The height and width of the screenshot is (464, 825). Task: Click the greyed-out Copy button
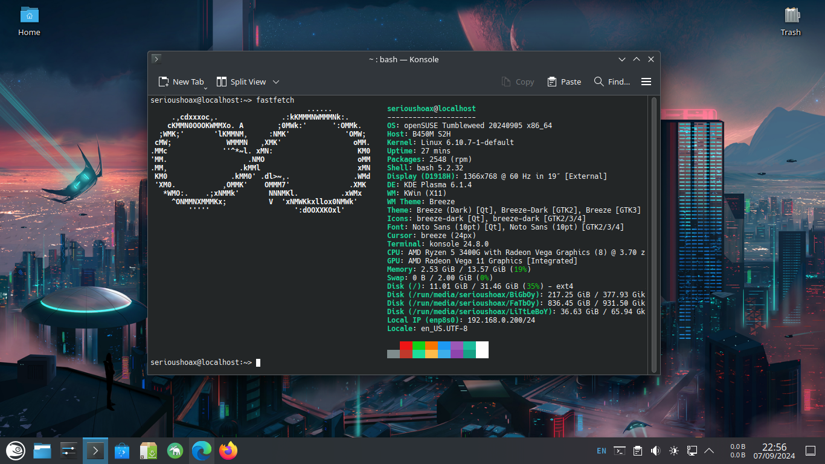pyautogui.click(x=518, y=82)
